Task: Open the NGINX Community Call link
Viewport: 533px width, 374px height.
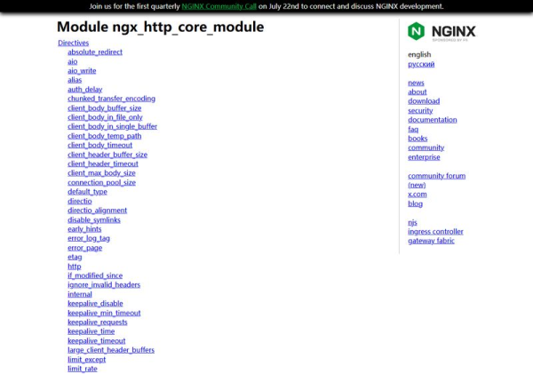Action: [219, 6]
